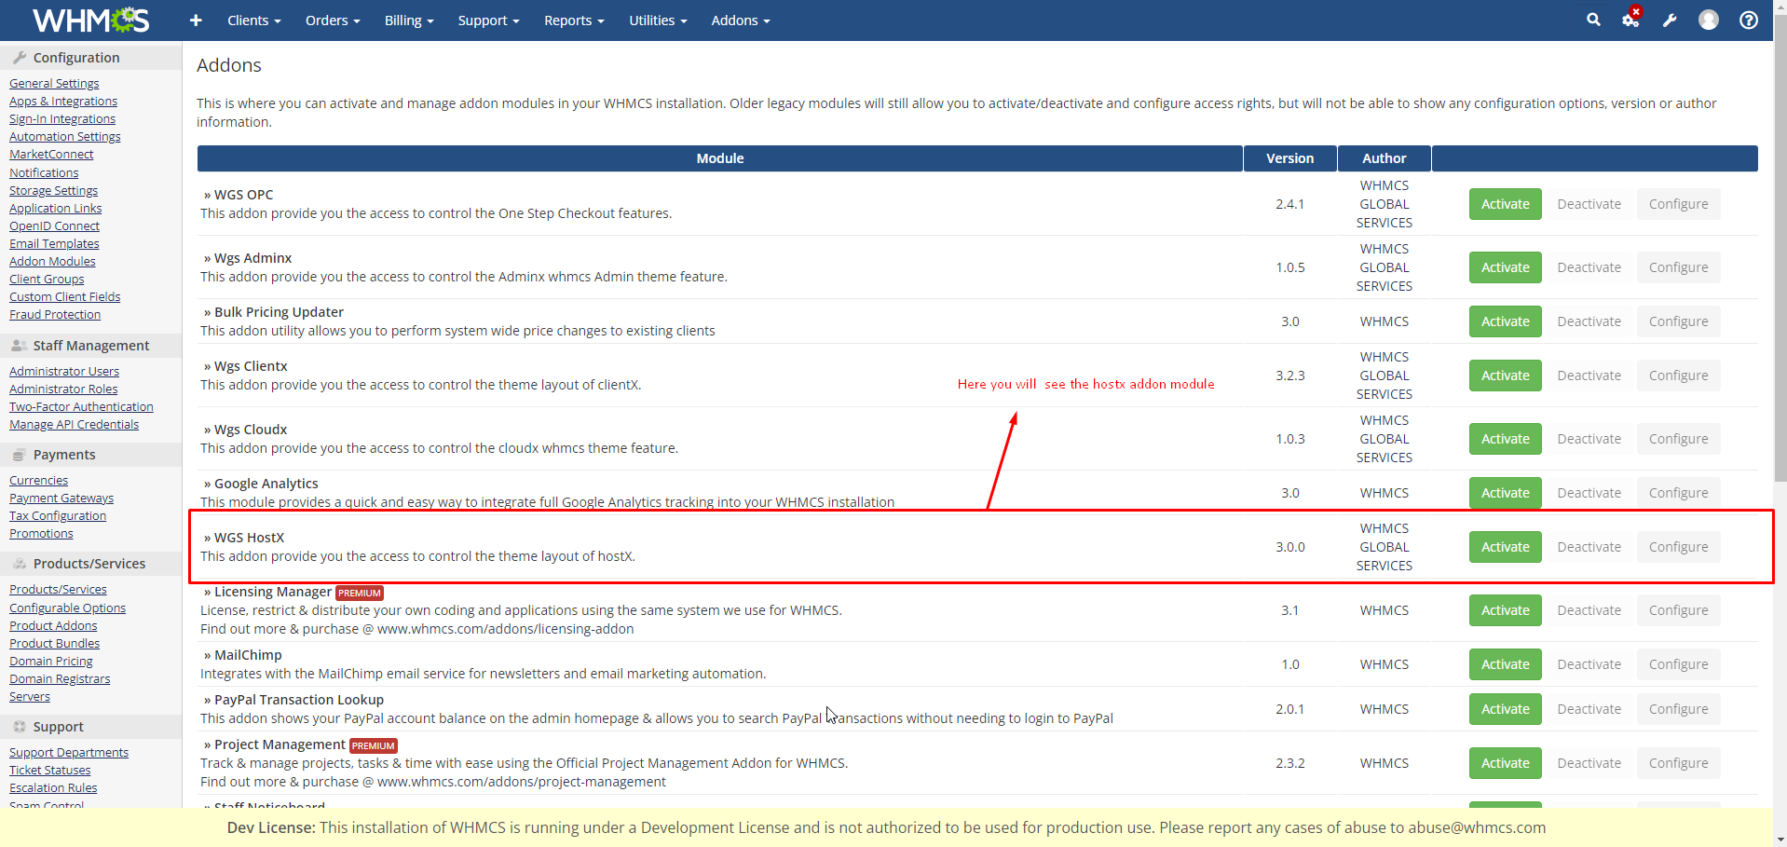The width and height of the screenshot is (1787, 847).
Task: Open the help question mark icon
Action: point(1749,20)
